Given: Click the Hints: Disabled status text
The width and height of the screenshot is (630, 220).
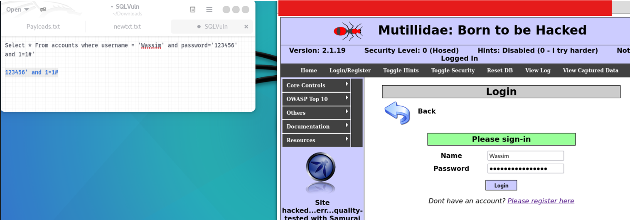Looking at the screenshot, I should pyautogui.click(x=538, y=50).
